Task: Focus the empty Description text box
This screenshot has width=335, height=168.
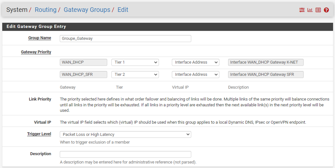Action: [125, 154]
